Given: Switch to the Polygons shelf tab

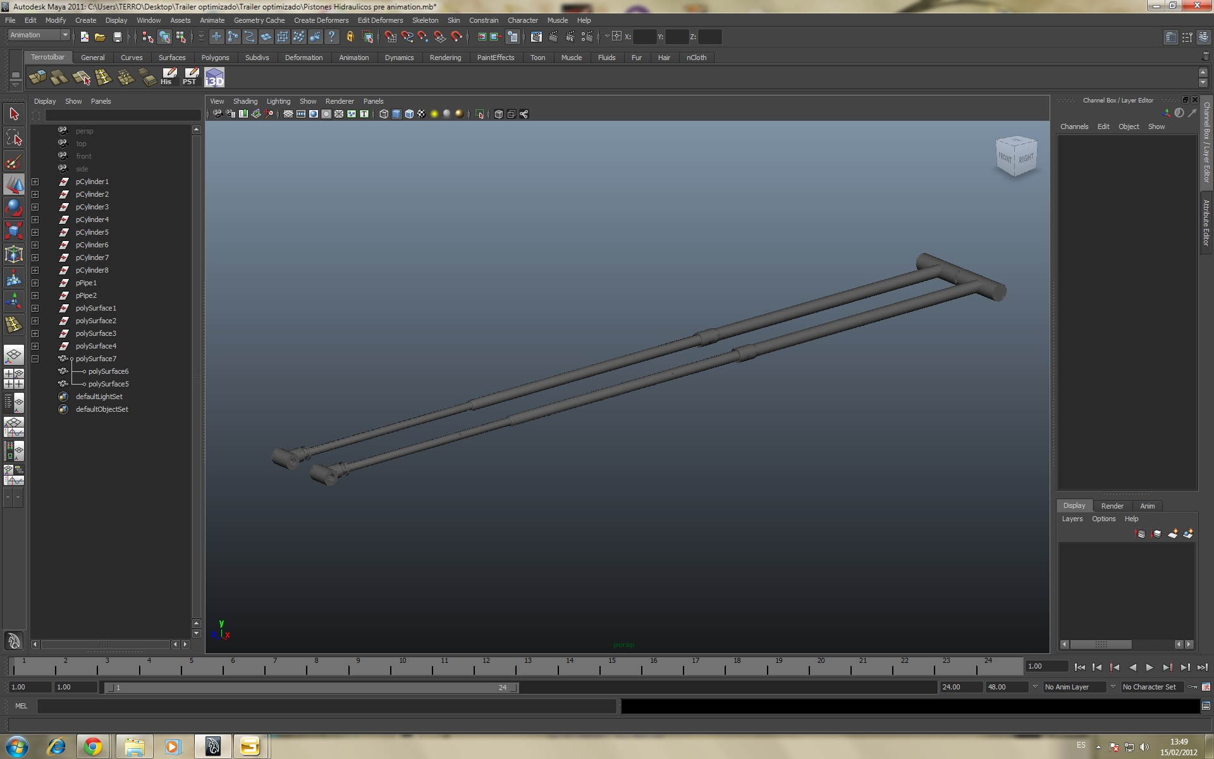Looking at the screenshot, I should pos(215,58).
